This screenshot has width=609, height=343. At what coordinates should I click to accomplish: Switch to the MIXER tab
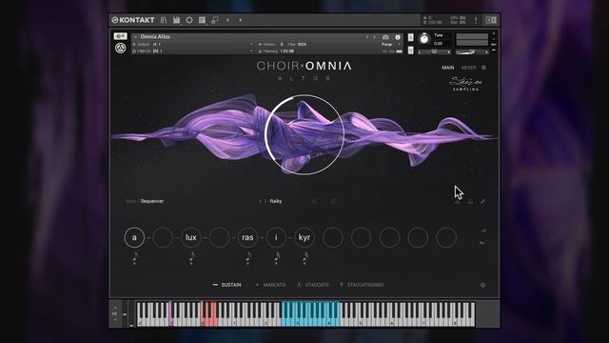tap(468, 68)
